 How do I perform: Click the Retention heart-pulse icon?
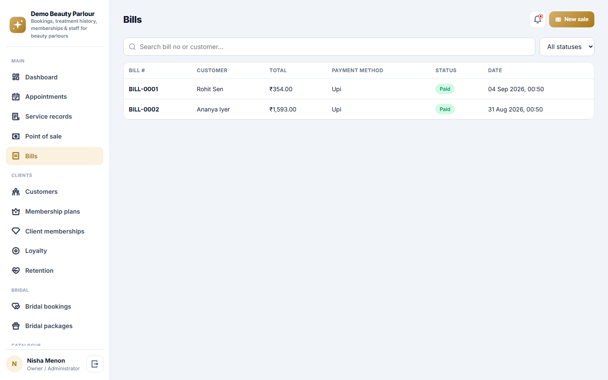coord(16,271)
